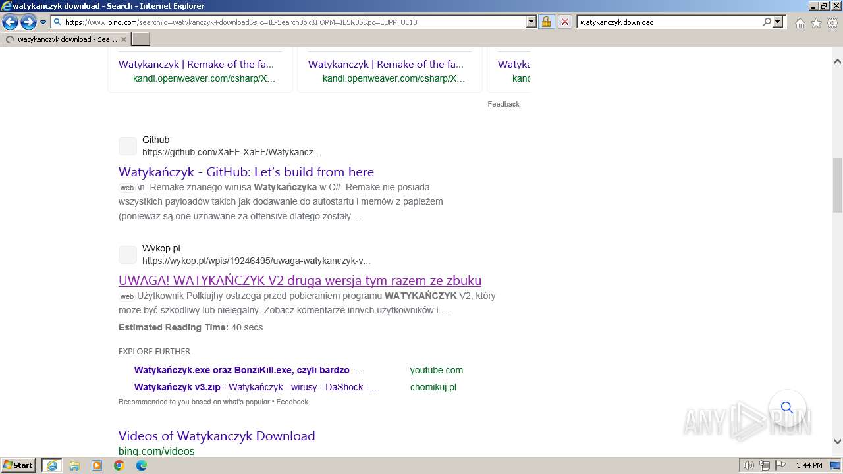Open 'Watykańczyk.exe oraz BonziKill.exe' link
This screenshot has width=843, height=474.
point(247,370)
